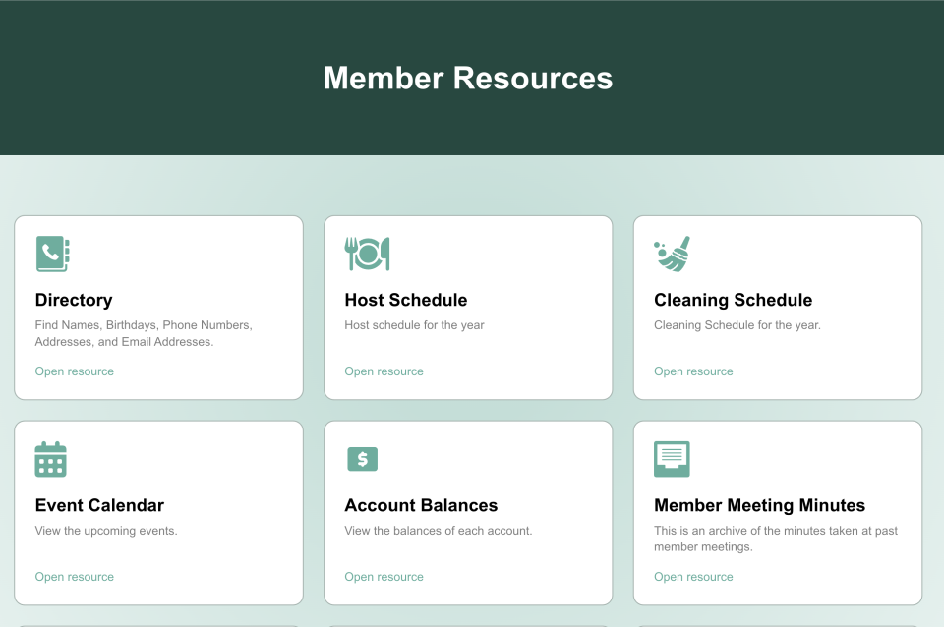Click the Member Resources page banner title

point(467,78)
